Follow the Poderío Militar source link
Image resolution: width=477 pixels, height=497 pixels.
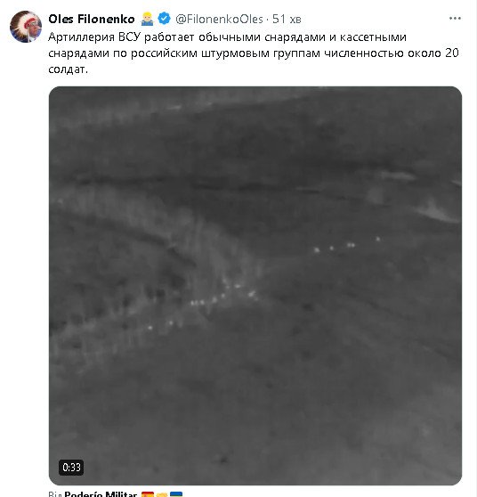click(x=101, y=493)
